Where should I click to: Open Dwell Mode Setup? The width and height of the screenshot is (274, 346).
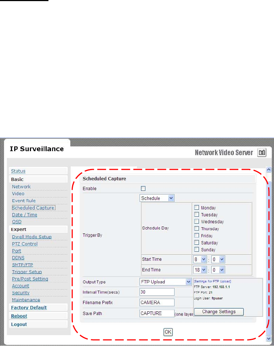pos(32,237)
